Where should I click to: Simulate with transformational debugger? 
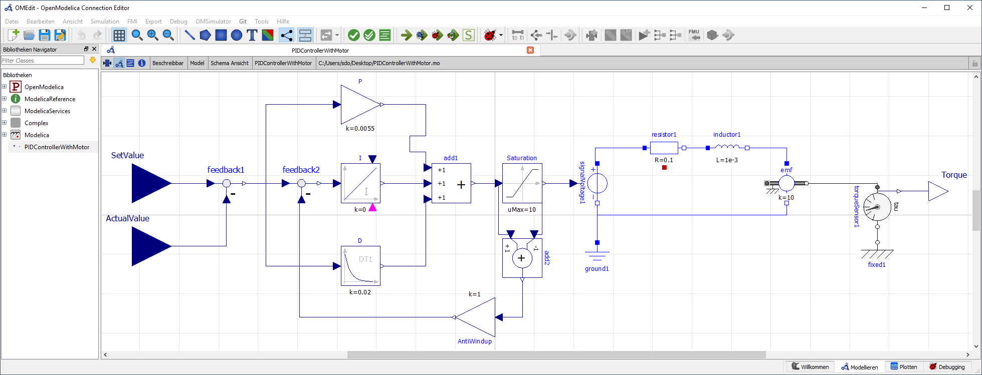click(x=422, y=35)
